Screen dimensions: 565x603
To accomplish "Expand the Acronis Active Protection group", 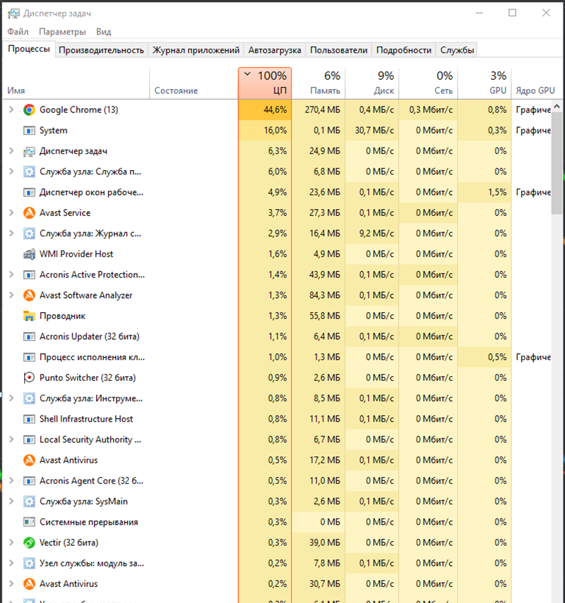I will pyautogui.click(x=11, y=275).
